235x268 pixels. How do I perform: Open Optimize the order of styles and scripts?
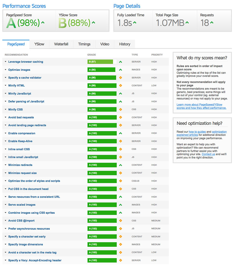click(x=34, y=181)
